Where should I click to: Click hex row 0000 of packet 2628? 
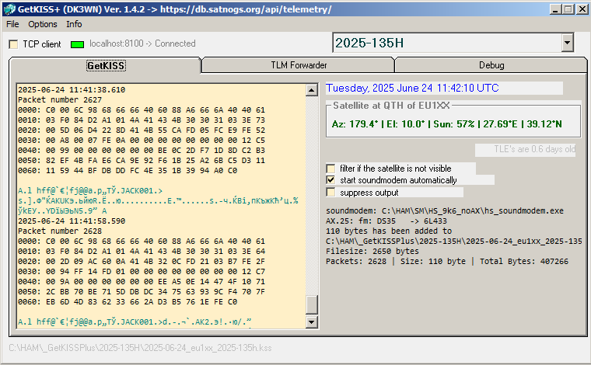tap(142, 242)
